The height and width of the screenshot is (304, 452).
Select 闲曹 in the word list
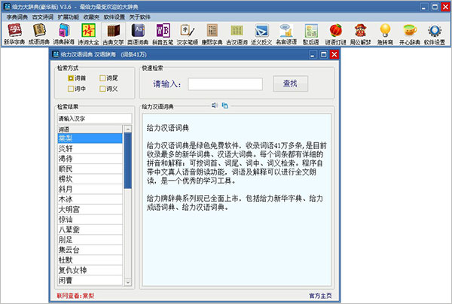(90, 280)
